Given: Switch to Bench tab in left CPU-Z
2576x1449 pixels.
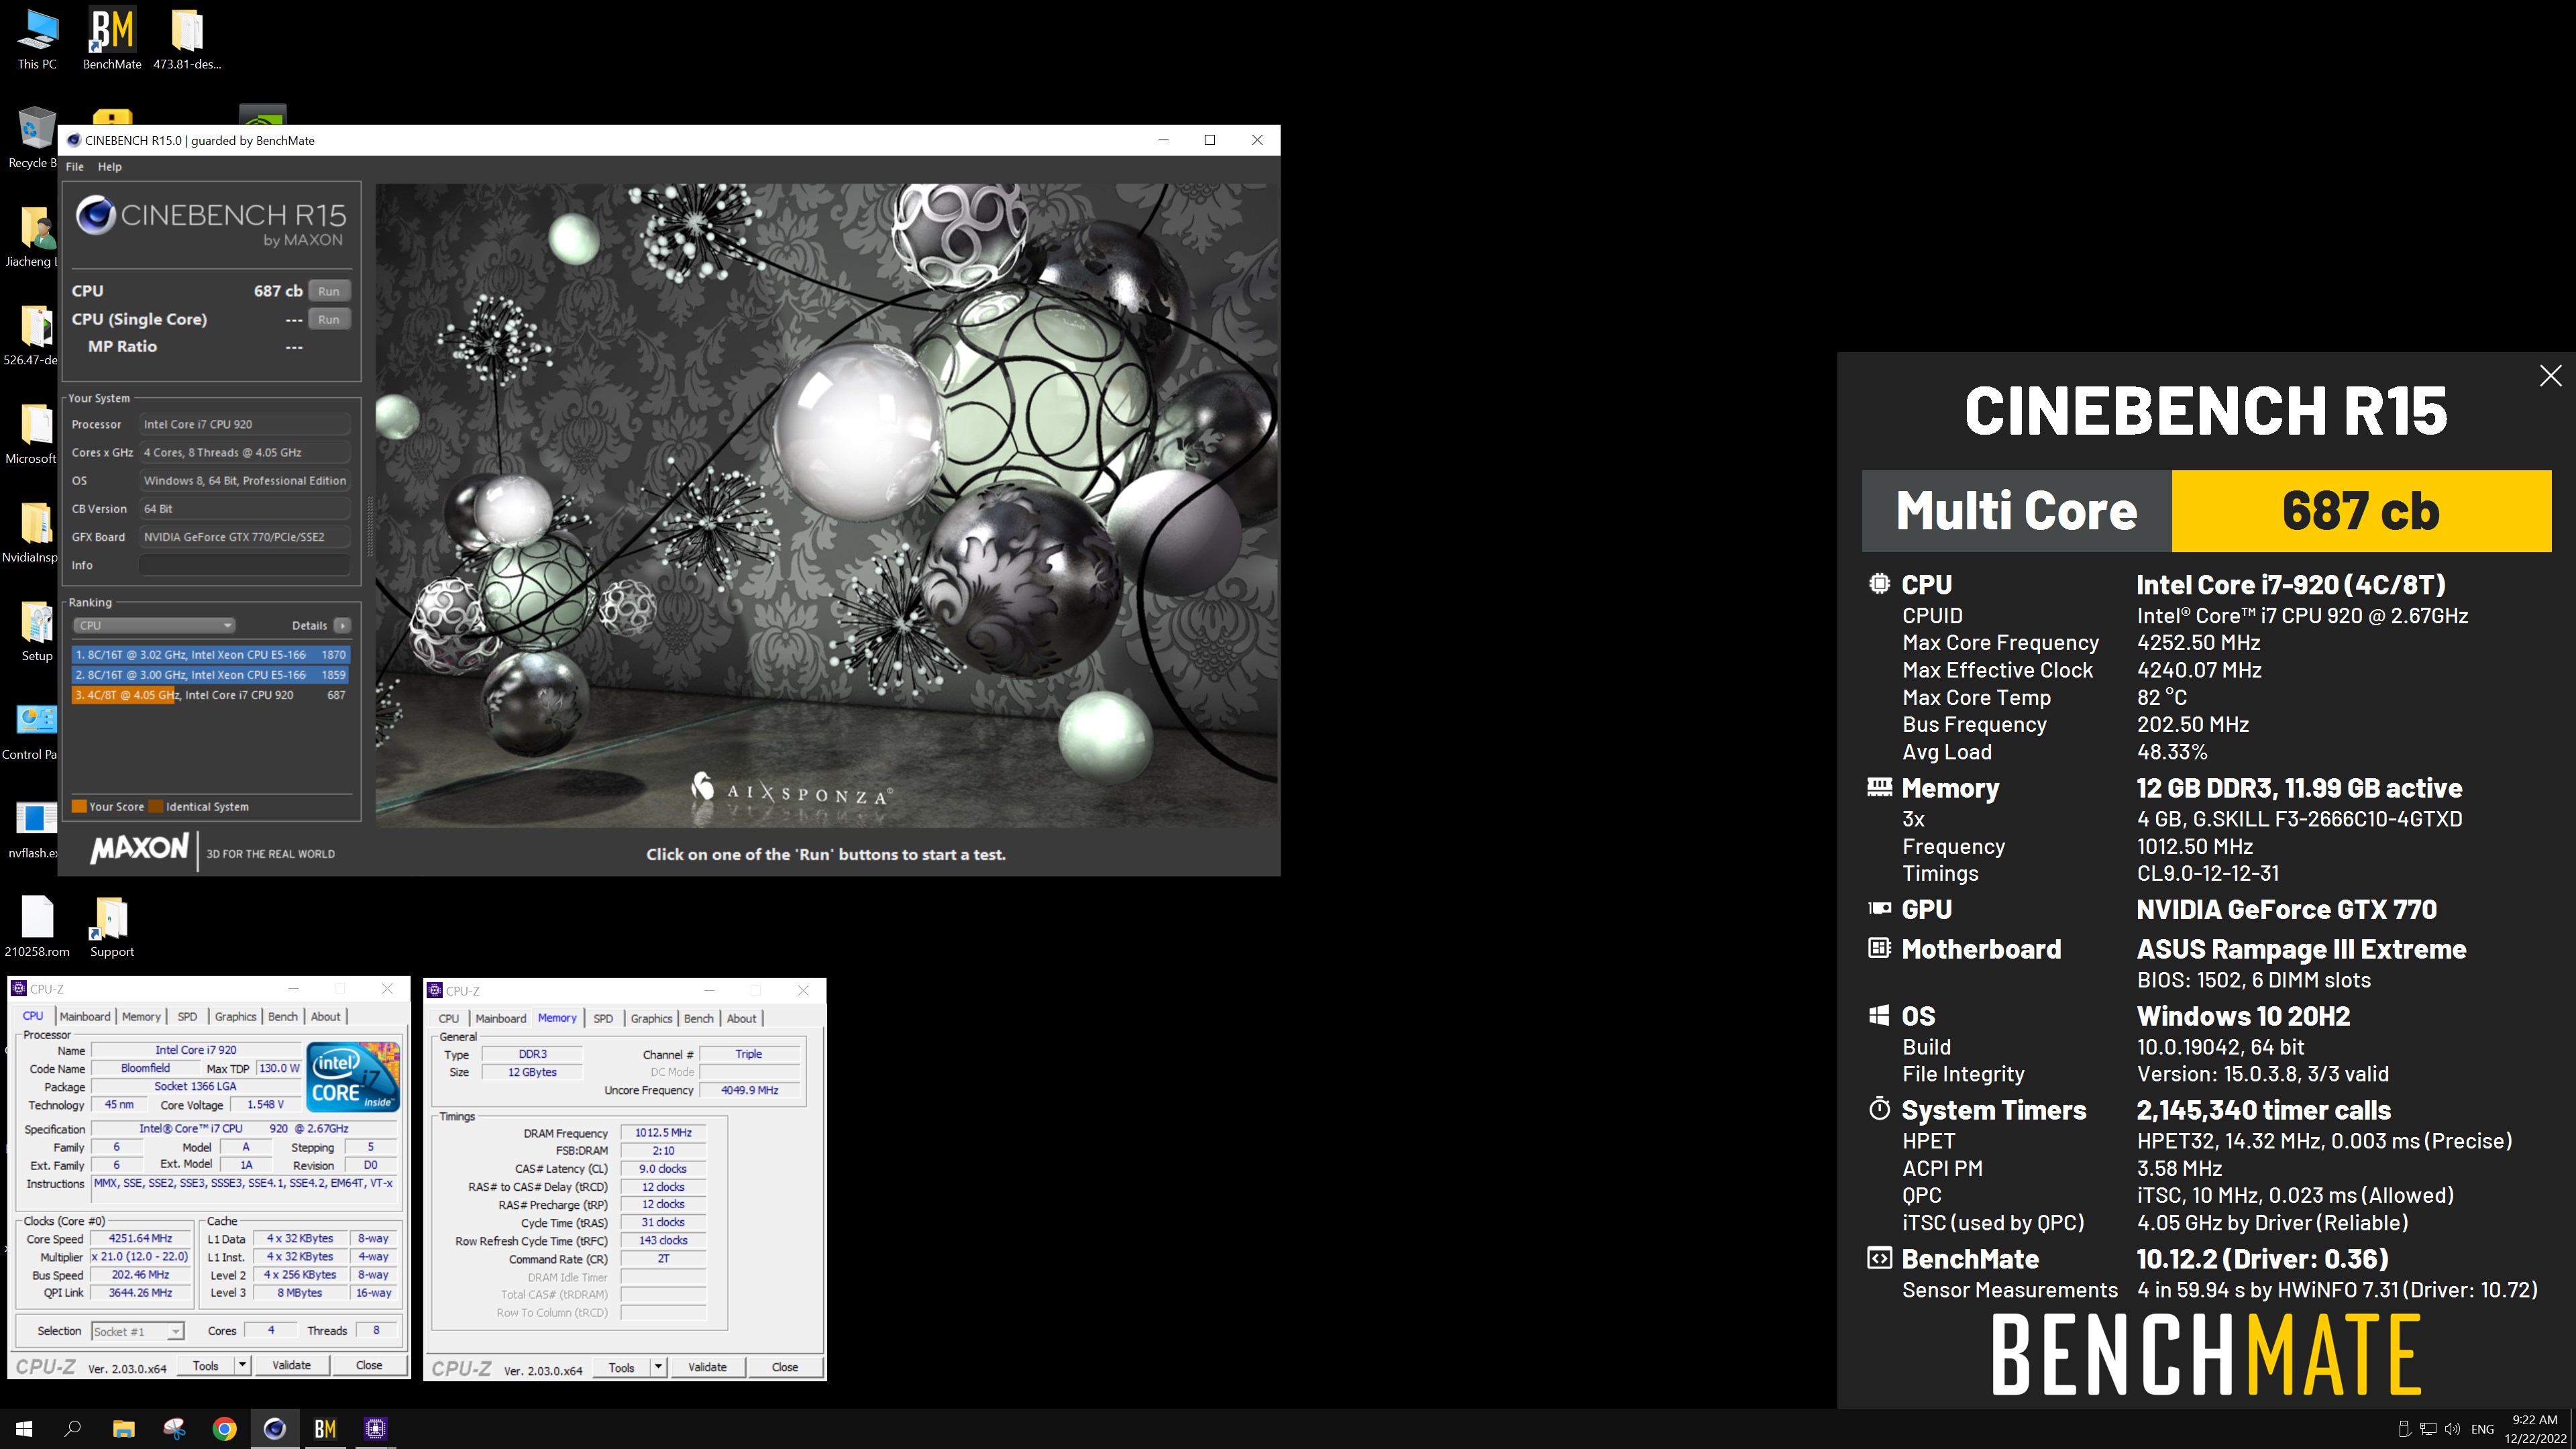Looking at the screenshot, I should [x=283, y=1017].
